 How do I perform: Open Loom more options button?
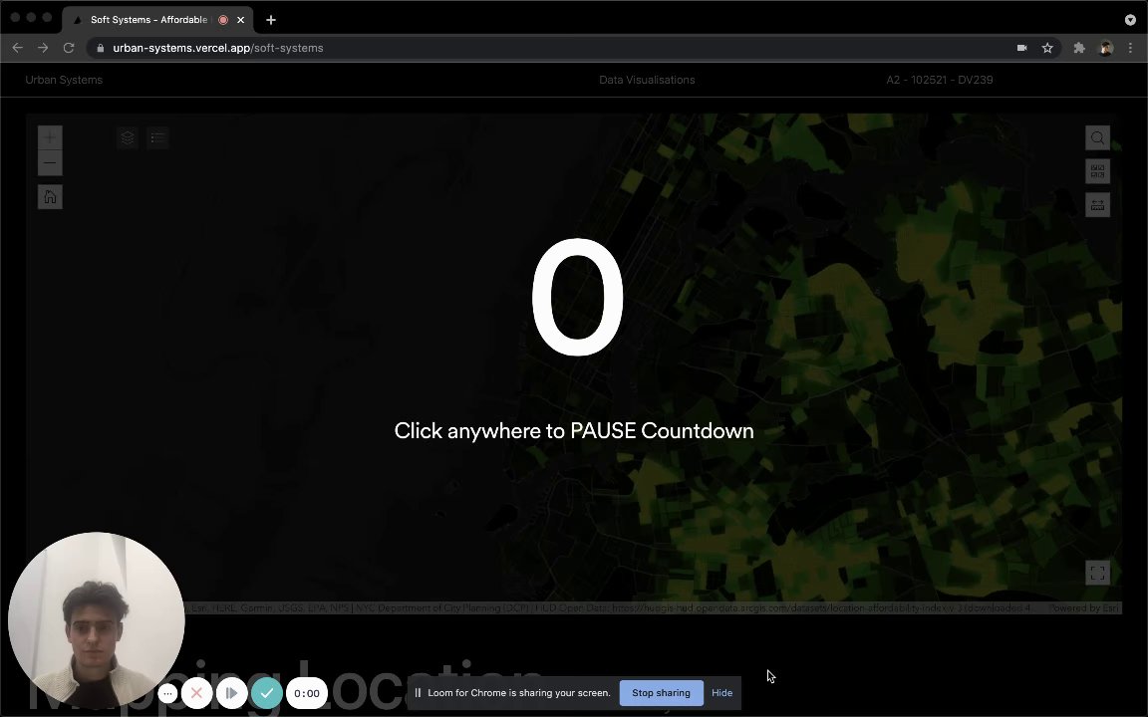tap(167, 693)
